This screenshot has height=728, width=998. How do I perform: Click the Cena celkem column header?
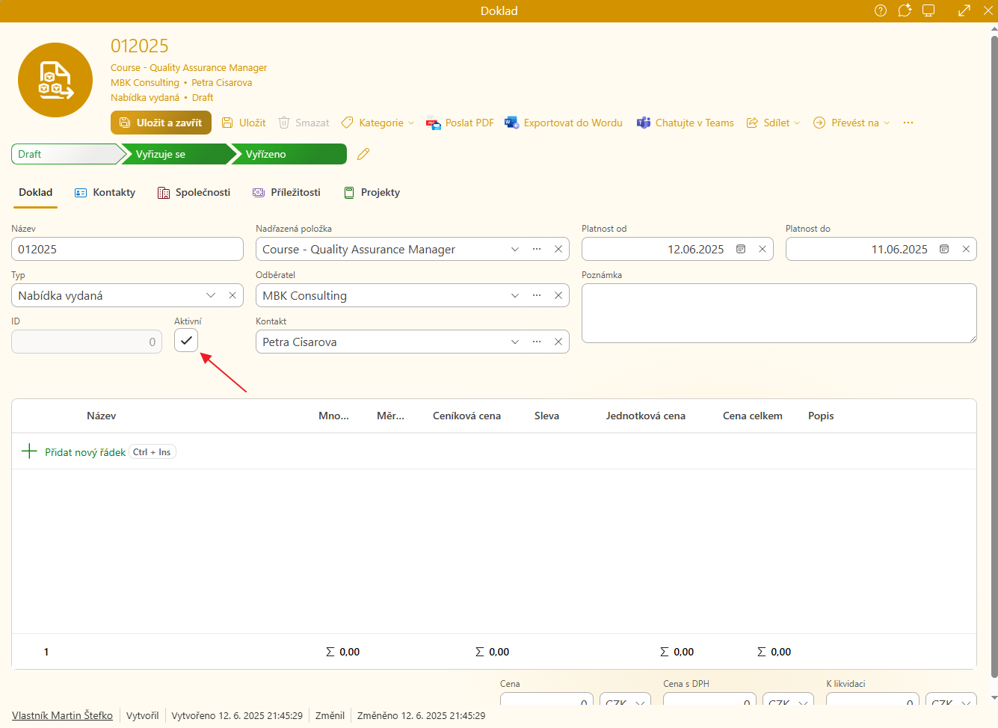pos(753,416)
